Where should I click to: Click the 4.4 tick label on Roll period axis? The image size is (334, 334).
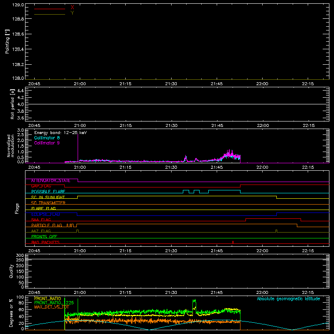tap(20, 91)
